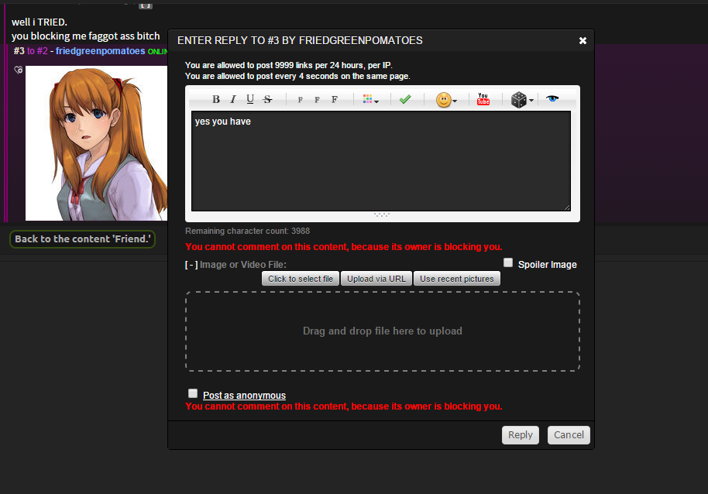Image resolution: width=708 pixels, height=494 pixels.
Task: Underline the selected reply text
Action: coord(249,99)
